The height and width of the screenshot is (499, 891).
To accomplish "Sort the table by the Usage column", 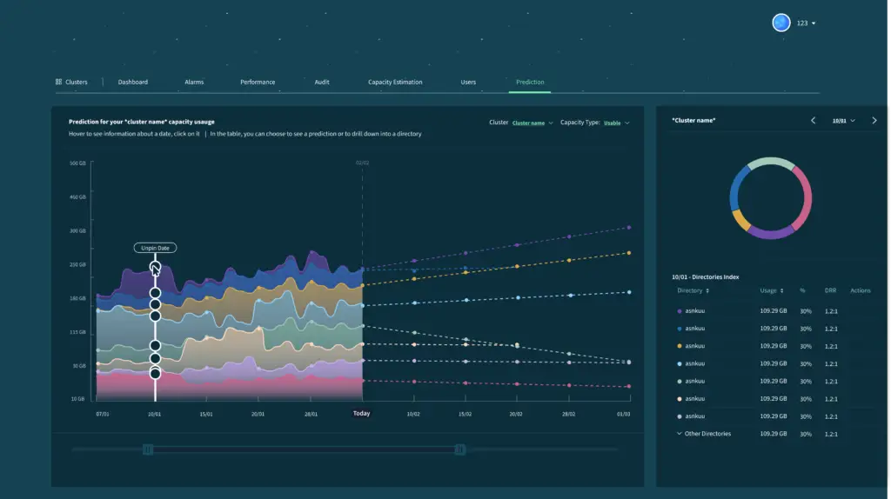I will pyautogui.click(x=771, y=290).
